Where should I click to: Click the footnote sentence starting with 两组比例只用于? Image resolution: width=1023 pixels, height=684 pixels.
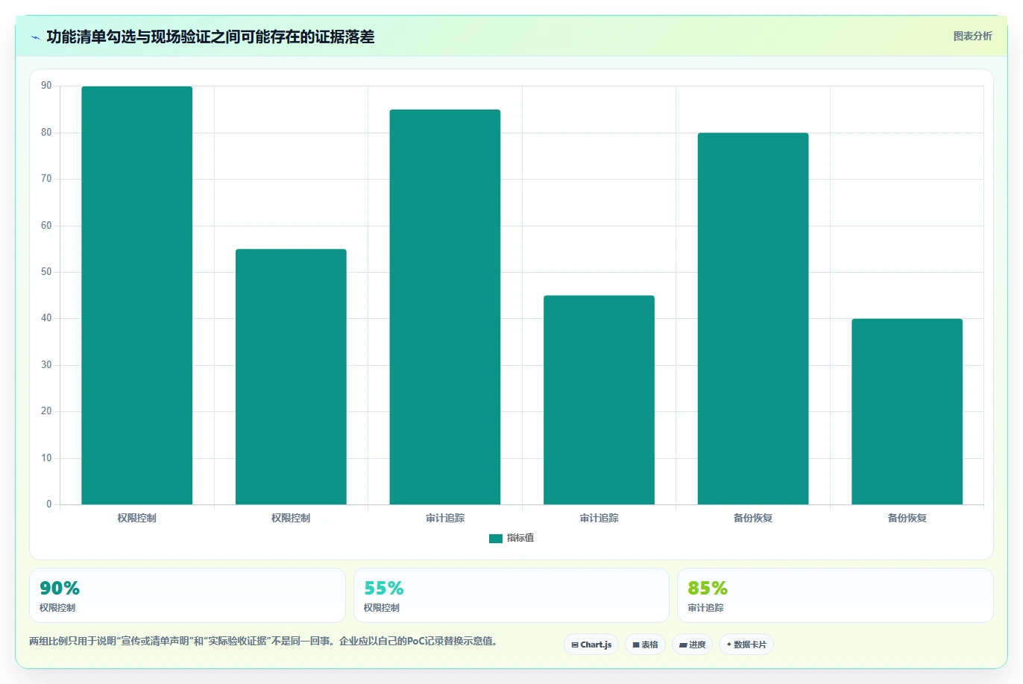click(263, 641)
